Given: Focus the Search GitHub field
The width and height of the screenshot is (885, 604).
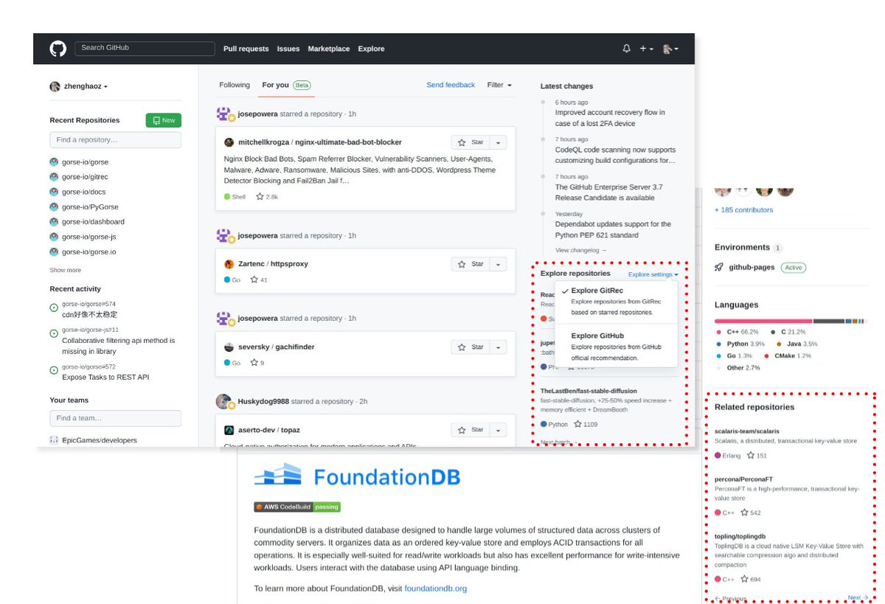Looking at the screenshot, I should pyautogui.click(x=145, y=48).
